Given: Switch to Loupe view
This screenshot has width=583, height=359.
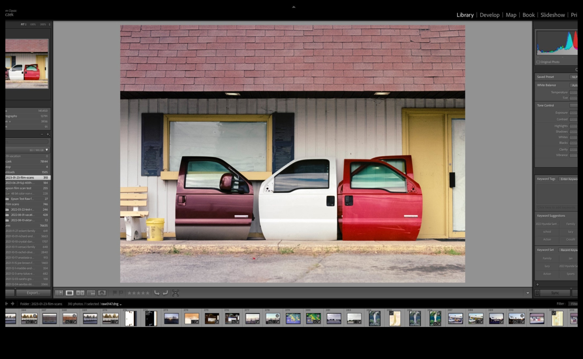Looking at the screenshot, I should 69,293.
